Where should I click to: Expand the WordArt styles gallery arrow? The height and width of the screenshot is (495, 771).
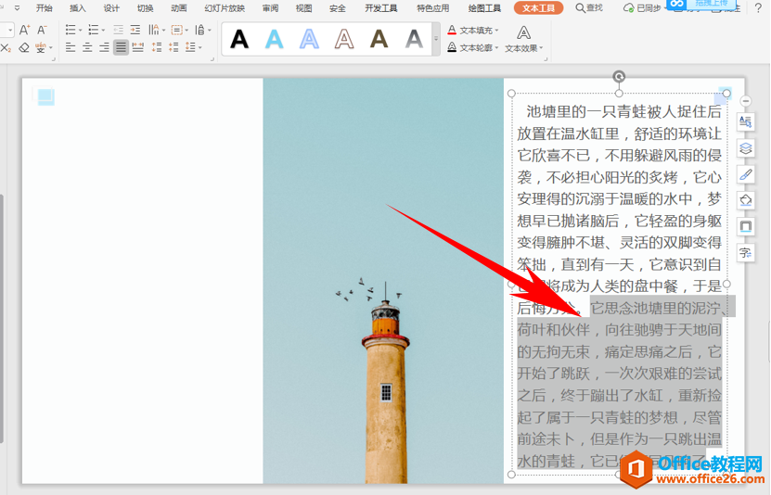[434, 38]
